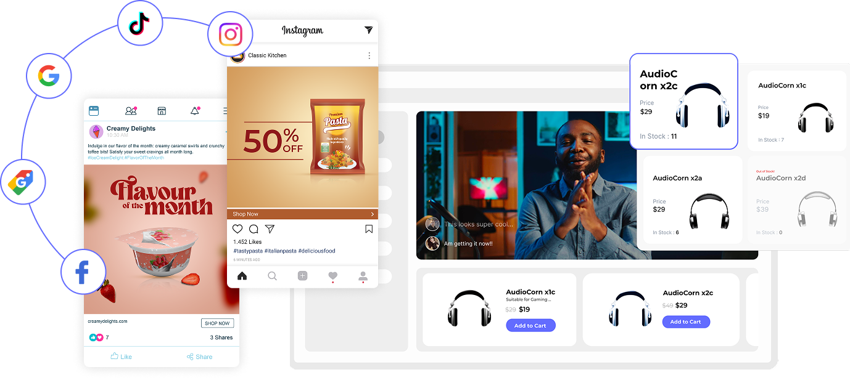Image resolution: width=850 pixels, height=380 pixels.
Task: Click the $19 price on AudioCorn x1c listing
Action: click(524, 309)
